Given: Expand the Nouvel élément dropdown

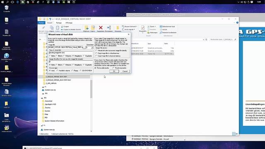Looking at the screenshot, I should (137, 26).
